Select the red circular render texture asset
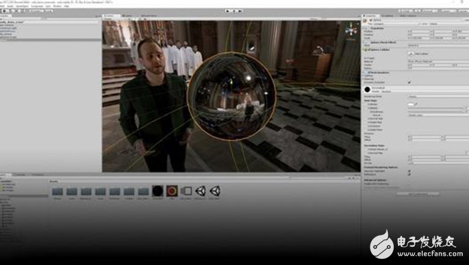 click(x=172, y=191)
